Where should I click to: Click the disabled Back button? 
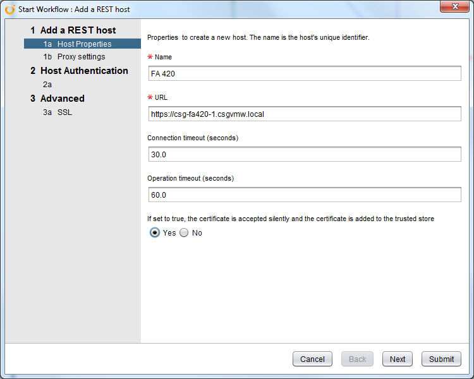[357, 359]
